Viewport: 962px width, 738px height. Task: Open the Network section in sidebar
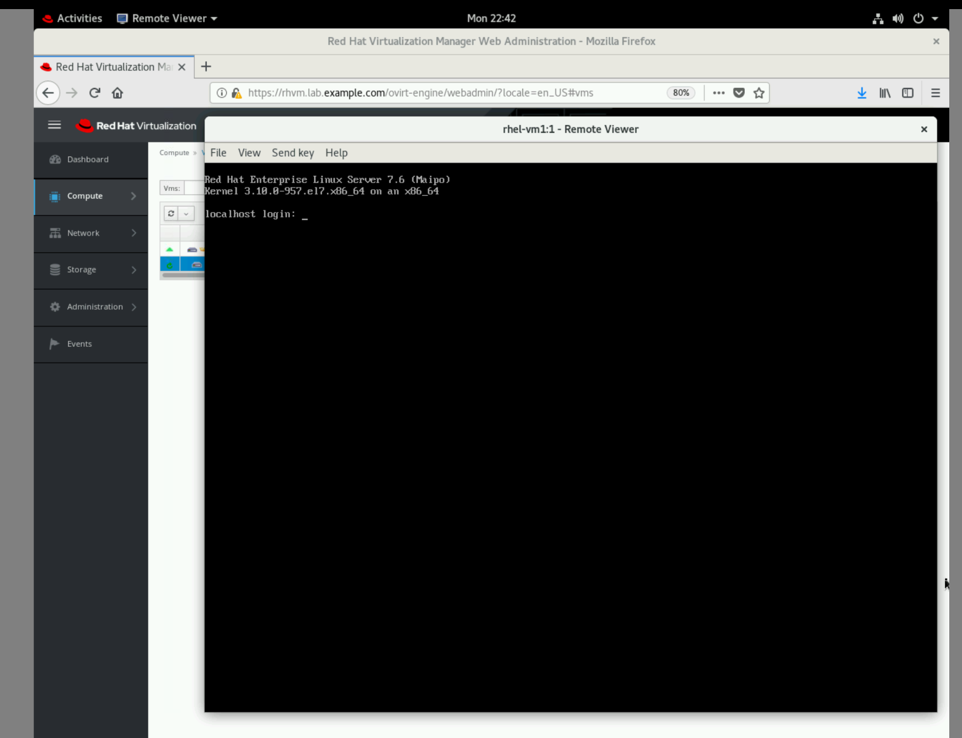(91, 233)
